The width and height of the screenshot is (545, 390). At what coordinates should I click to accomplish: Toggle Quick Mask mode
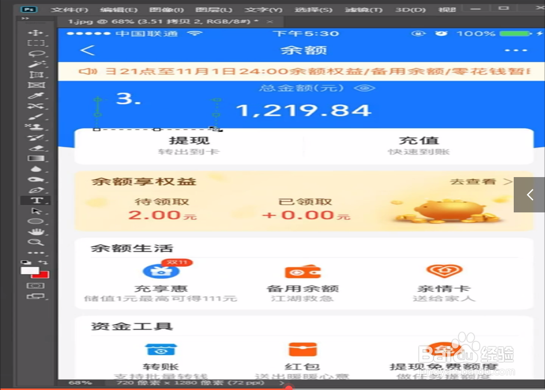click(36, 286)
